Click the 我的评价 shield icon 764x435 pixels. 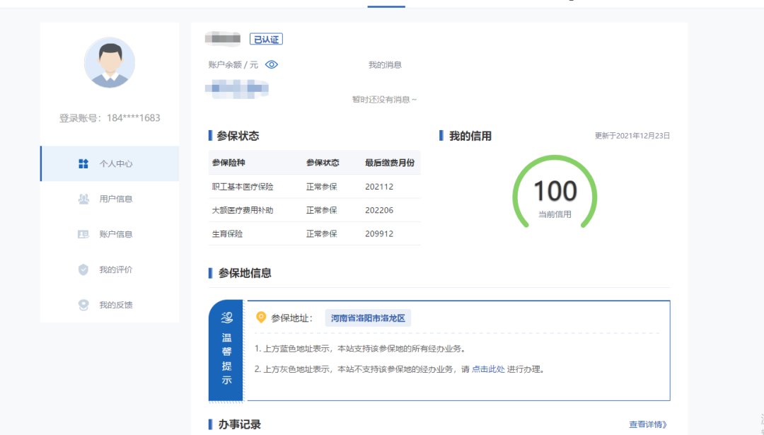[83, 269]
